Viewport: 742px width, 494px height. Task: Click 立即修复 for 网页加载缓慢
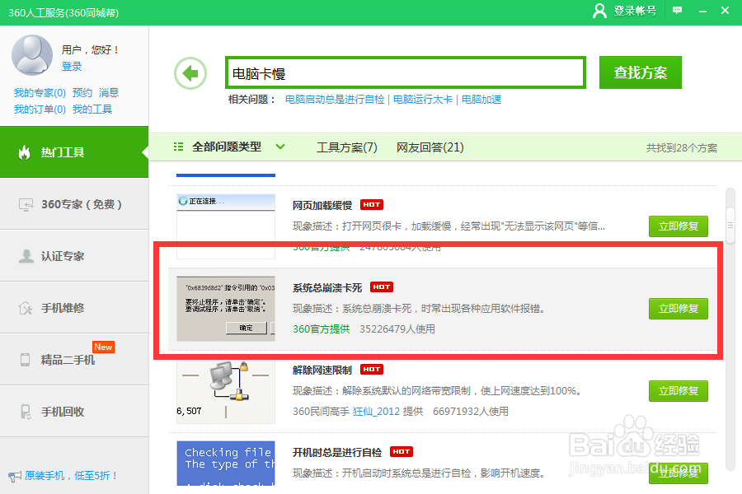coord(679,226)
